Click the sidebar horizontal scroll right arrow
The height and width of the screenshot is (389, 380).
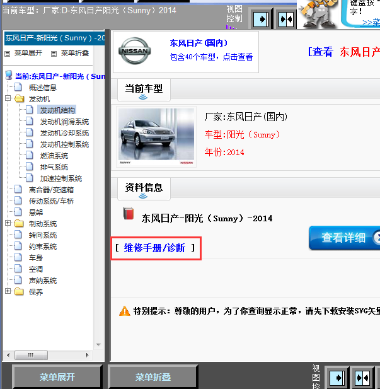[88, 355]
